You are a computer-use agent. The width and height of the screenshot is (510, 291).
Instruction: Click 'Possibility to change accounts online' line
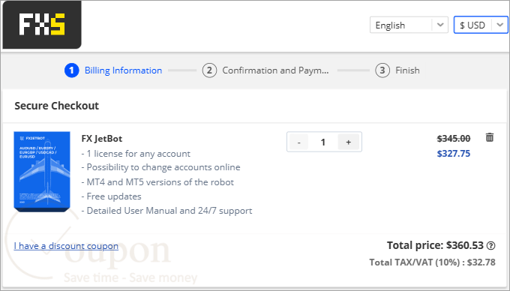pos(160,167)
